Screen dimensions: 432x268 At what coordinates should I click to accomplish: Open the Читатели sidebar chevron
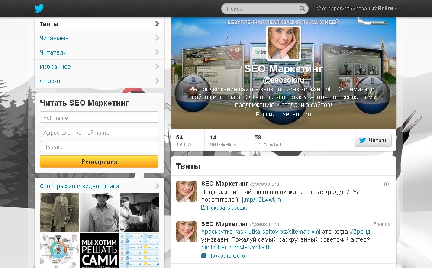point(157,52)
